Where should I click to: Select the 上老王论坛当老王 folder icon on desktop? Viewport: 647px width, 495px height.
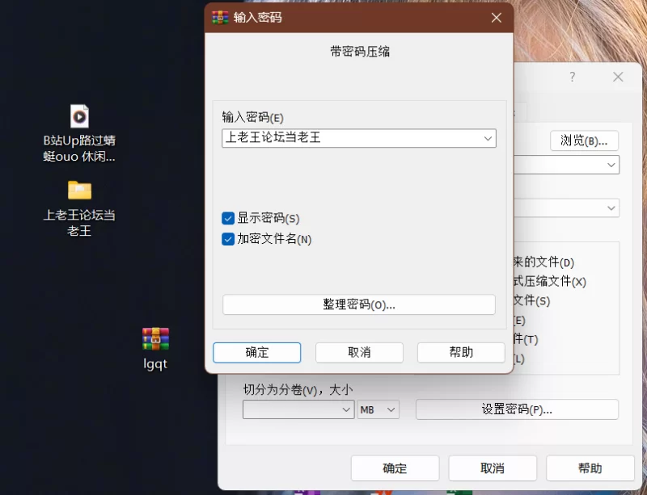(79, 191)
